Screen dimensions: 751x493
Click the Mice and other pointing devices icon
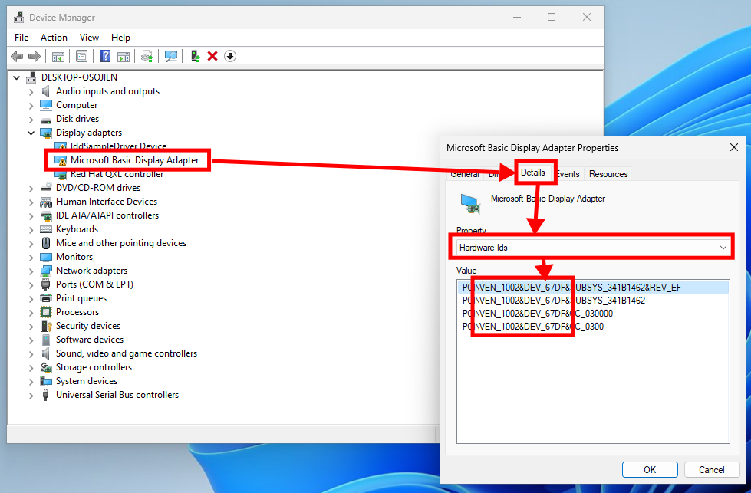click(x=46, y=243)
